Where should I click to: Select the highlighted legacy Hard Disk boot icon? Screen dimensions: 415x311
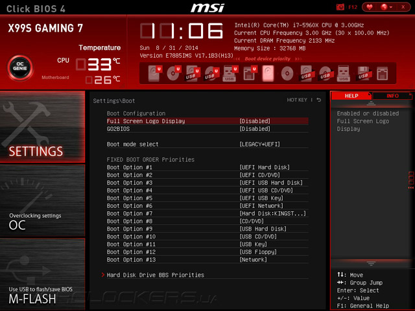point(268,73)
